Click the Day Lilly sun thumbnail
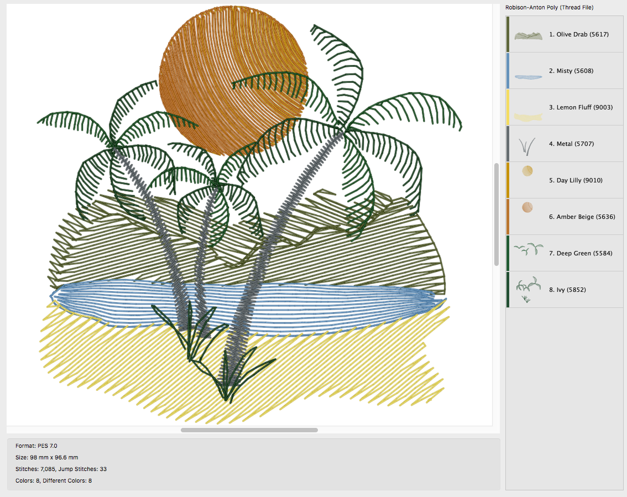 [x=527, y=171]
